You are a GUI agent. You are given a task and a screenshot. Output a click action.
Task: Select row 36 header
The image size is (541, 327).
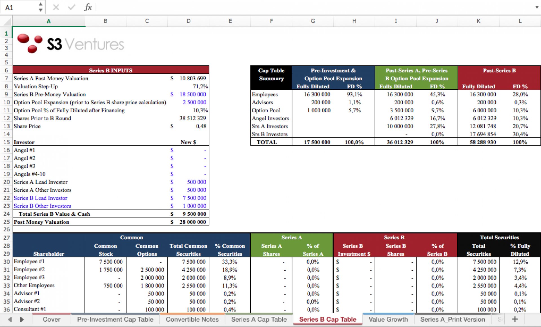click(x=6, y=309)
